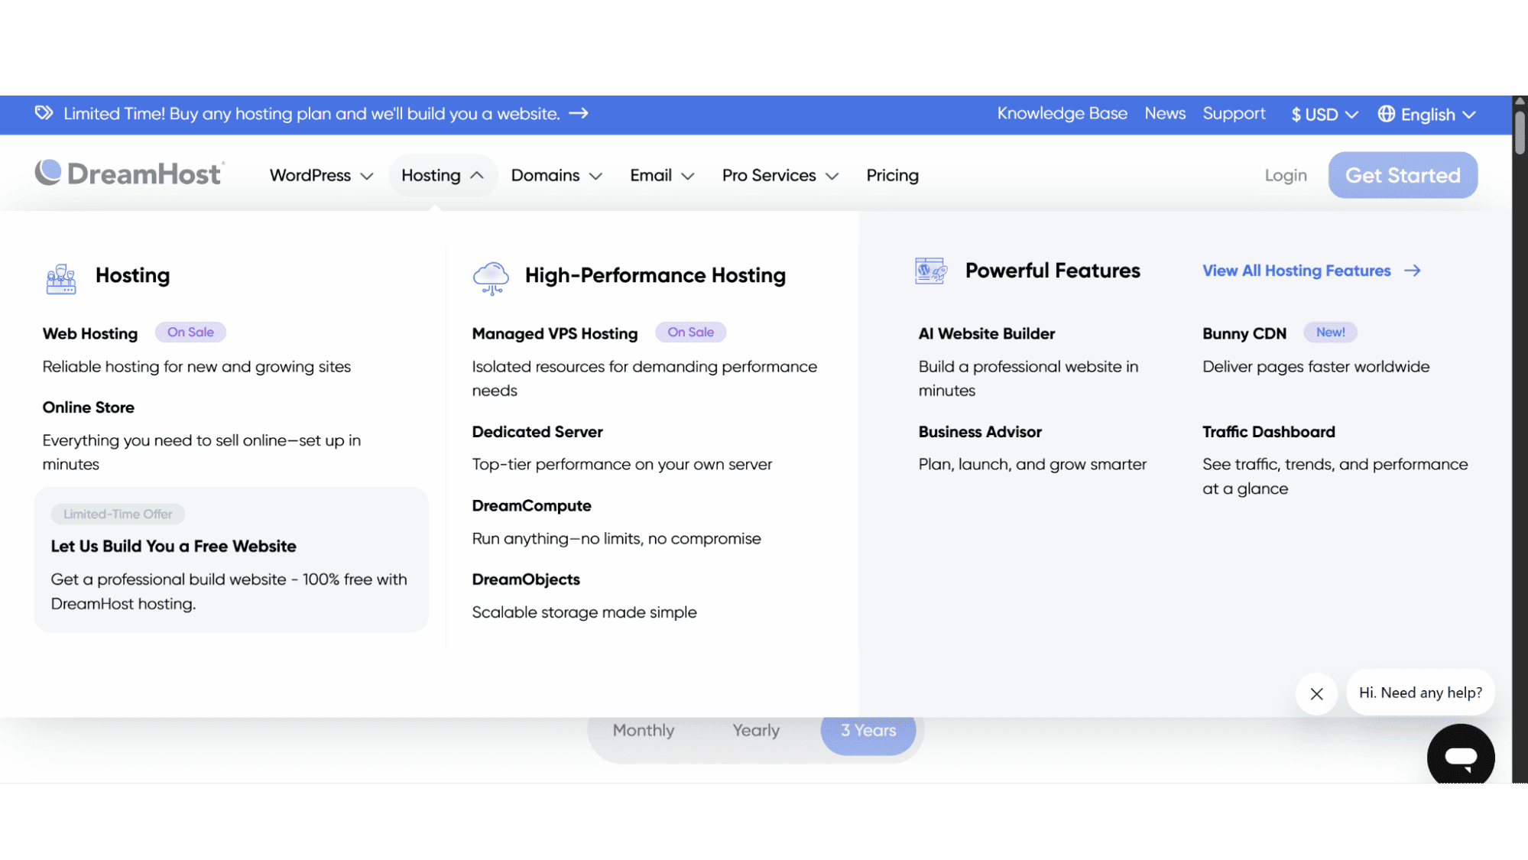Image resolution: width=1528 pixels, height=860 pixels.
Task: Click the On Sale badge next to Managed VPS Hosting
Action: (690, 332)
